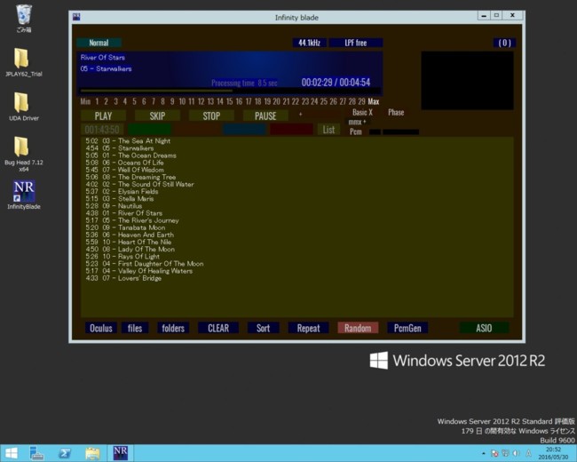The image size is (577, 462).
Task: Click the mmx + setting
Action: pos(357,122)
